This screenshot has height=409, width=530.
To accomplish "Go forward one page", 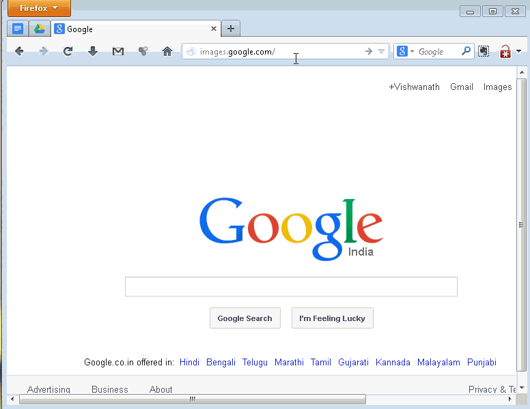I will coord(44,51).
